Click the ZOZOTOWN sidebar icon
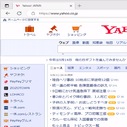Image resolution: width=127 pixels, height=127 pixels. [6, 88]
